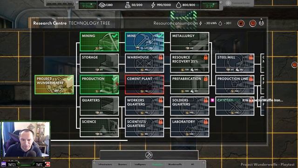Click the lock icon on Resource Recovery 25%

point(206,57)
